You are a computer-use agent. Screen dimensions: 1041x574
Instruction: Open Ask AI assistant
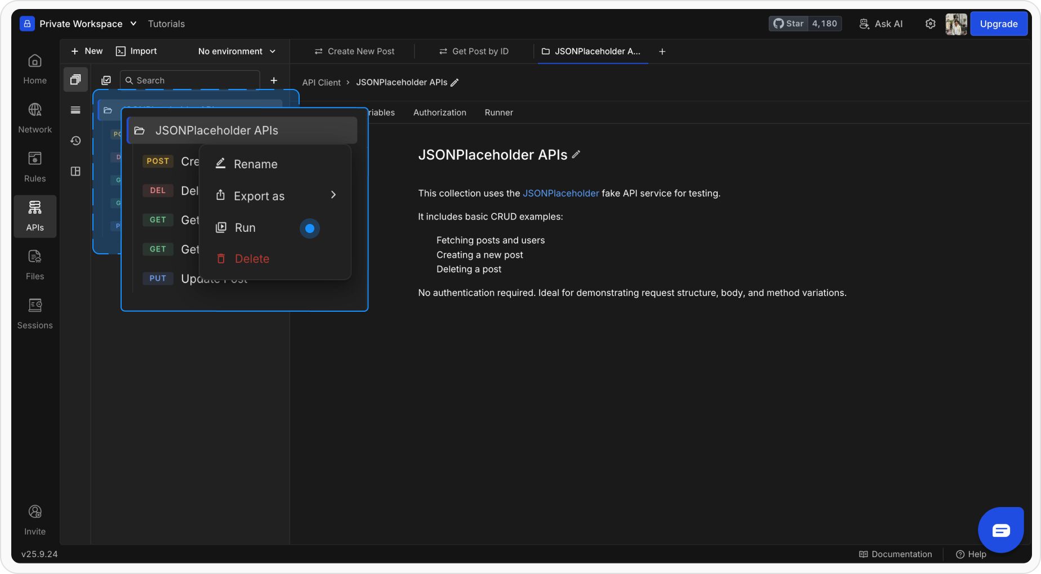(880, 24)
